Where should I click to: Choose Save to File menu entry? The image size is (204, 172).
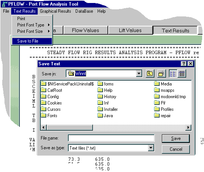pyautogui.click(x=32, y=41)
